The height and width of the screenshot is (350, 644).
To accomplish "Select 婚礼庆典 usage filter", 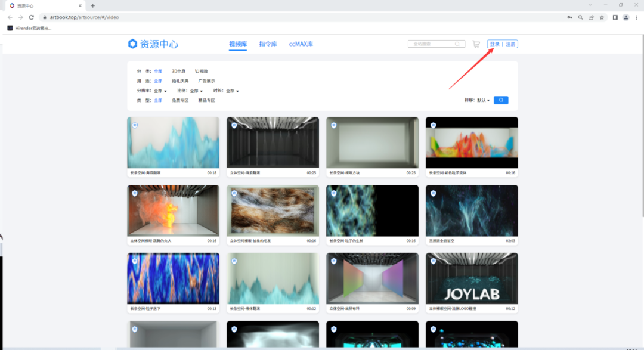I will tap(180, 81).
